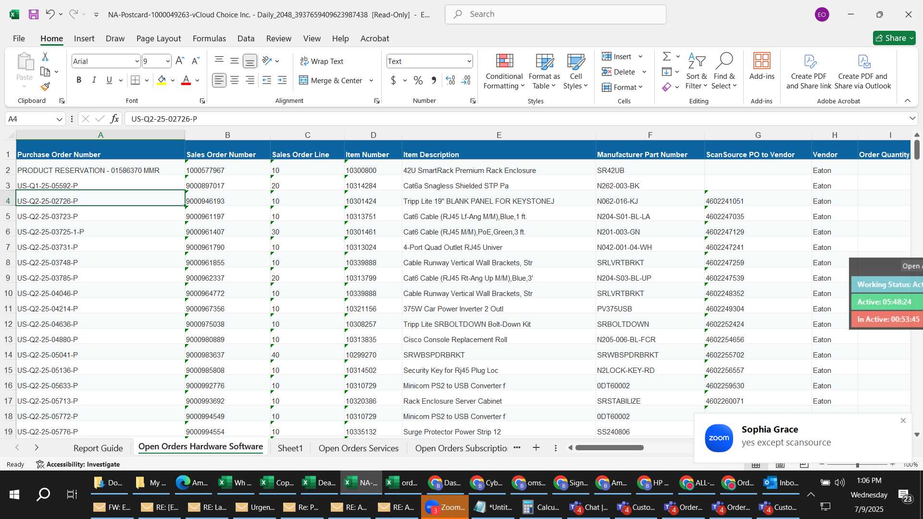The width and height of the screenshot is (923, 519).
Task: Click the Insert Function fx icon
Action: 114,119
